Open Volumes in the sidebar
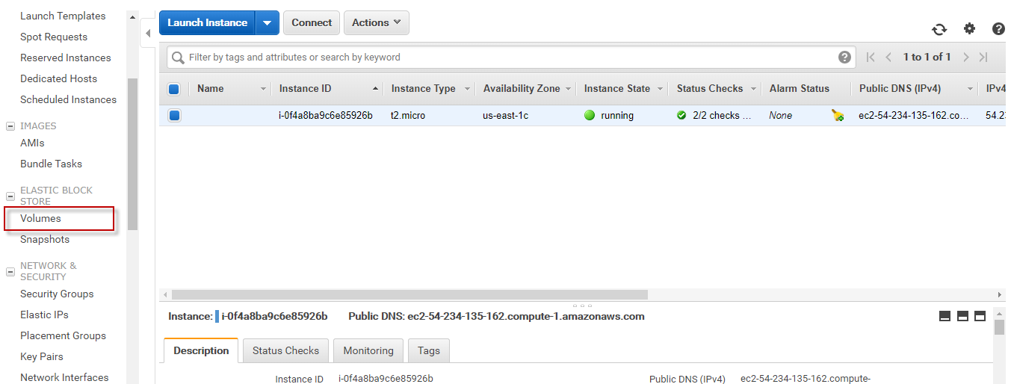The image size is (1014, 384). coord(40,219)
